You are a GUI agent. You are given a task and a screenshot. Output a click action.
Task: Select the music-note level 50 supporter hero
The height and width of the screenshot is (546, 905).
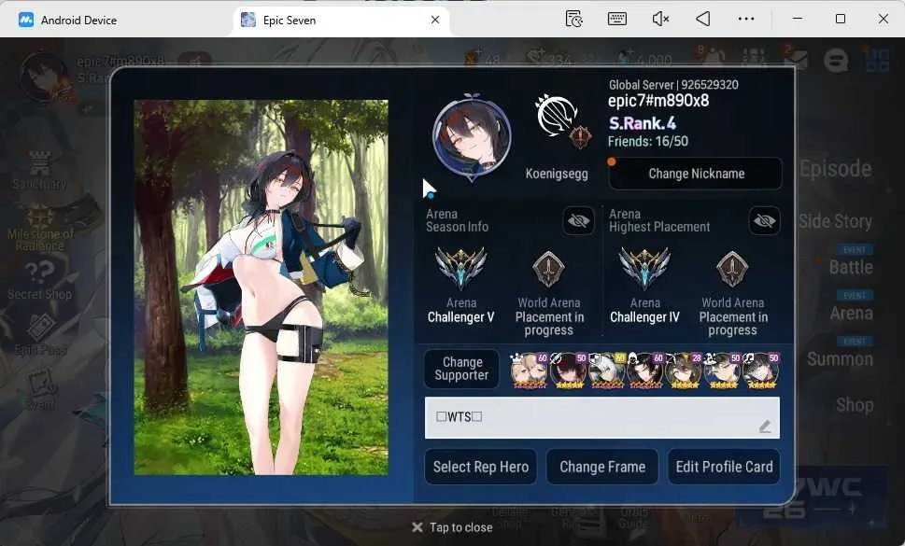click(761, 370)
